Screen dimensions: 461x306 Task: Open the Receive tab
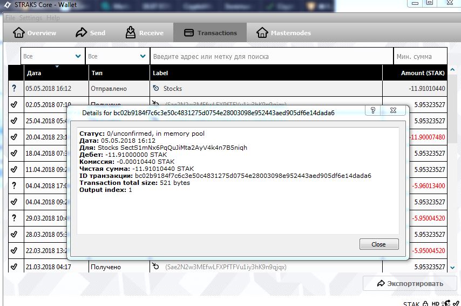144,32
